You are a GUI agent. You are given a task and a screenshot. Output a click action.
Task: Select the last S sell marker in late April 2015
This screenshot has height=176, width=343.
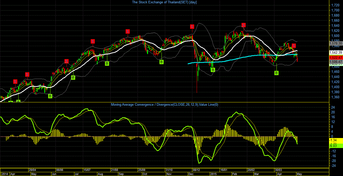[x=294, y=45]
